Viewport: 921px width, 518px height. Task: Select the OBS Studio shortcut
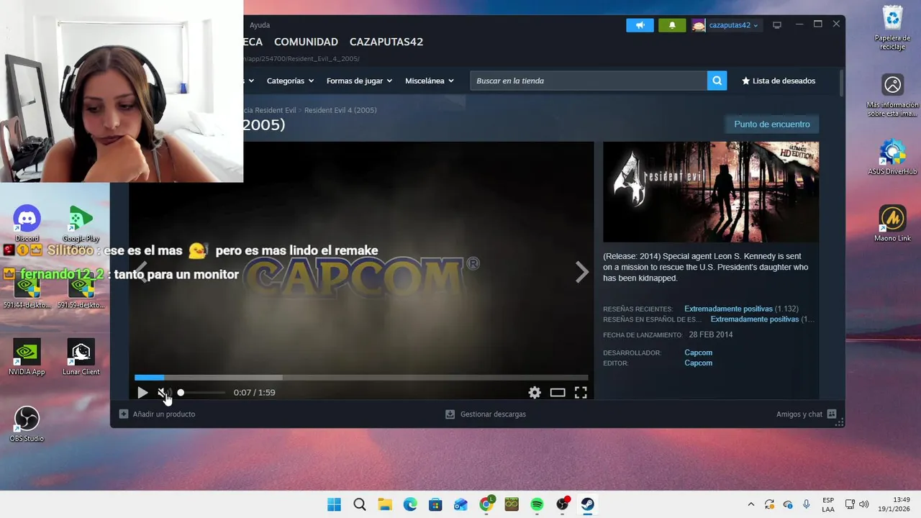pos(27,424)
